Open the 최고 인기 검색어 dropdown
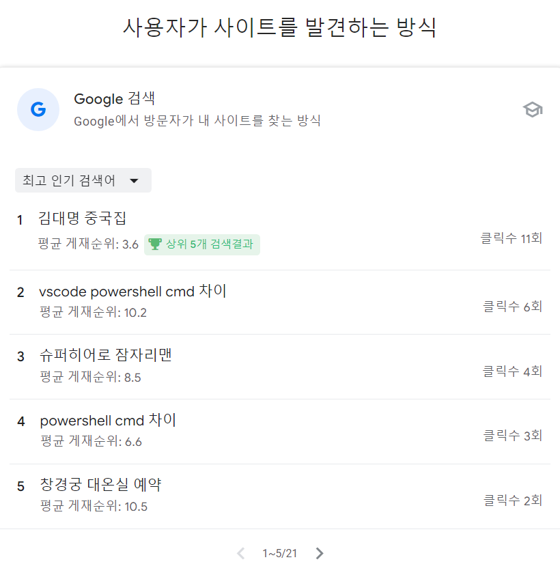The image size is (560, 577). [83, 180]
